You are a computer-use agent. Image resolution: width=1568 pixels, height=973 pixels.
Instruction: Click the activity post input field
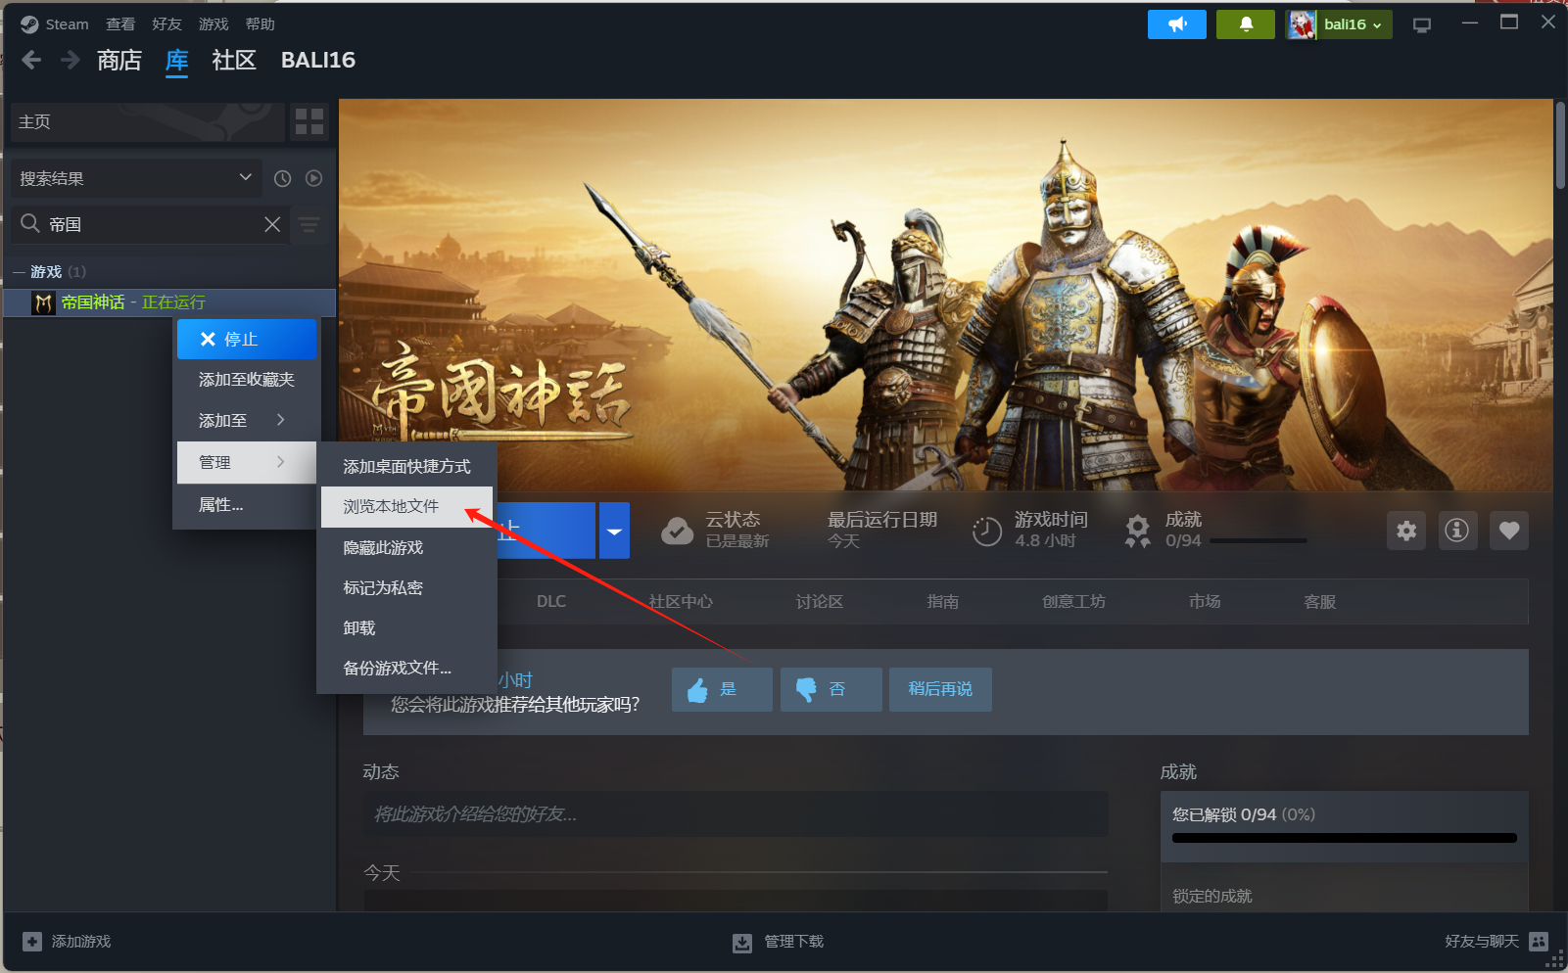(736, 814)
